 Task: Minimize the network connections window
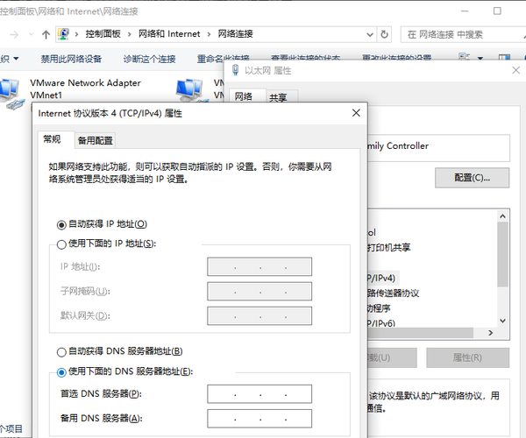[x=465, y=11]
